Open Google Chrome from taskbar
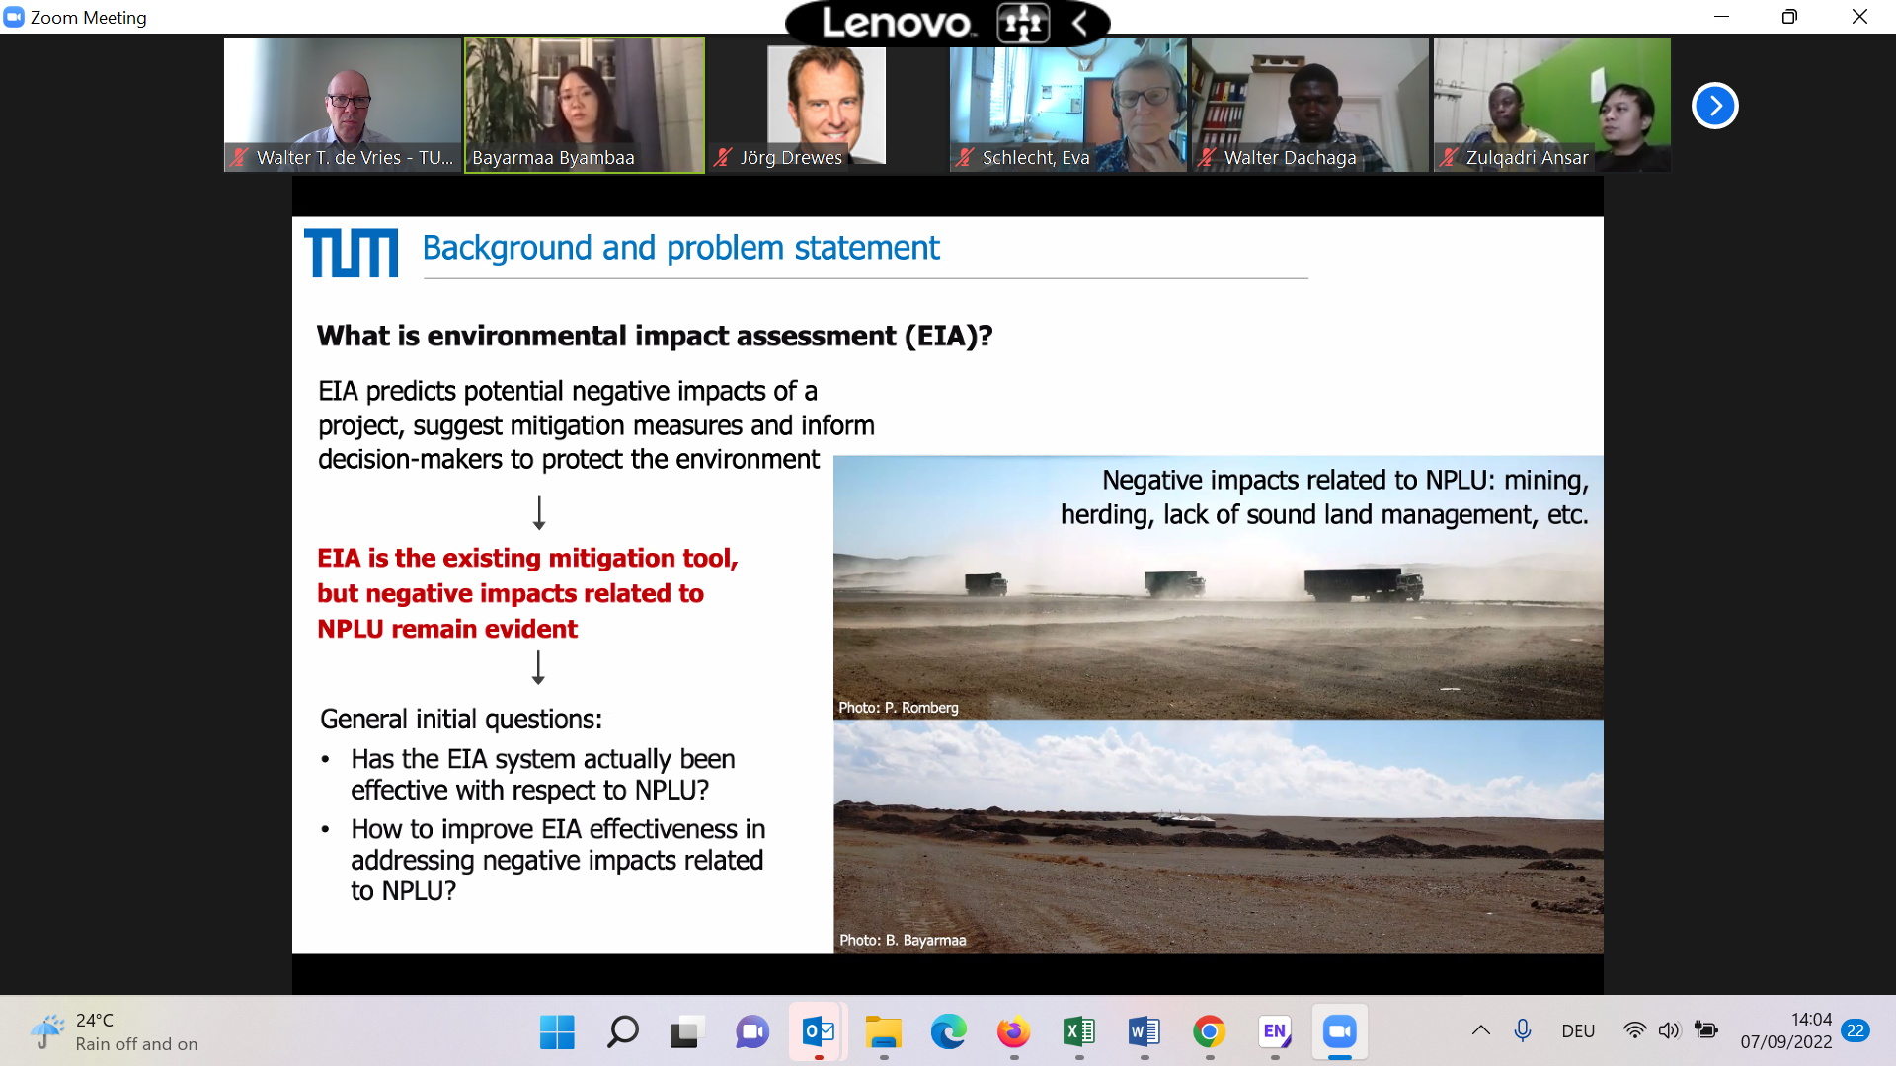 tap(1209, 1032)
